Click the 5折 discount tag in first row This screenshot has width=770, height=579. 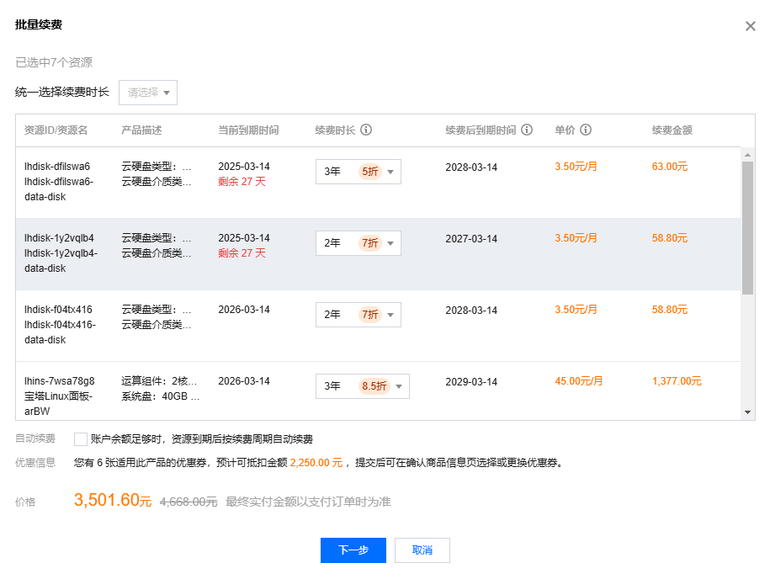tap(370, 172)
